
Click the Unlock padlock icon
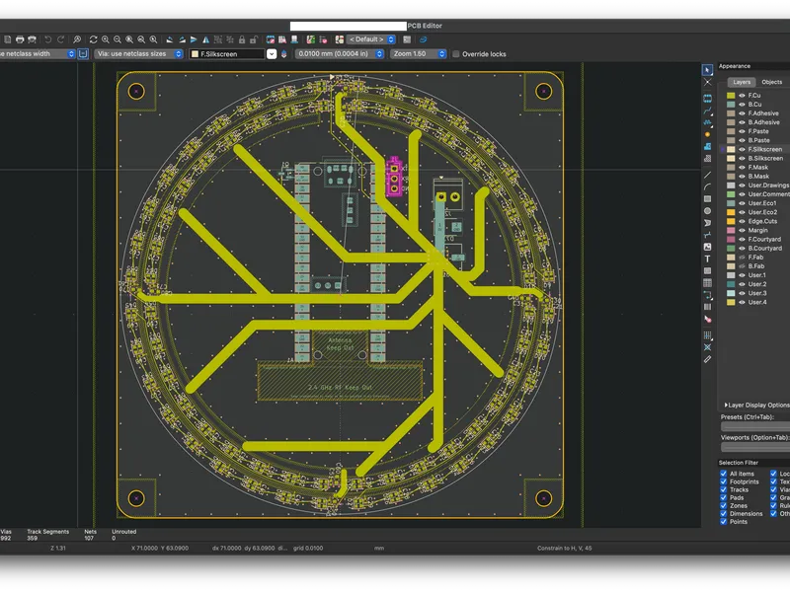click(254, 39)
